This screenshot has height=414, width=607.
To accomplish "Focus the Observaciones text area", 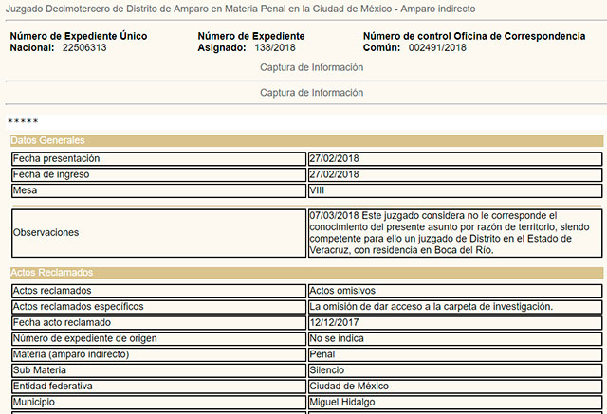I will 454,232.
